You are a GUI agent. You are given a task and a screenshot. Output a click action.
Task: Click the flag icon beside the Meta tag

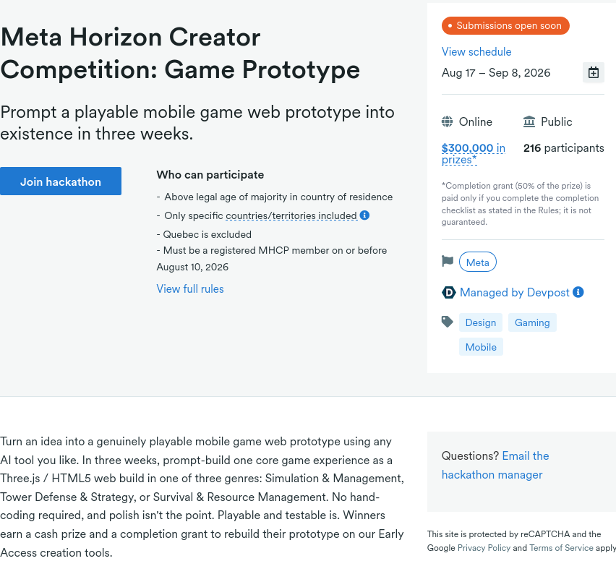[448, 261]
